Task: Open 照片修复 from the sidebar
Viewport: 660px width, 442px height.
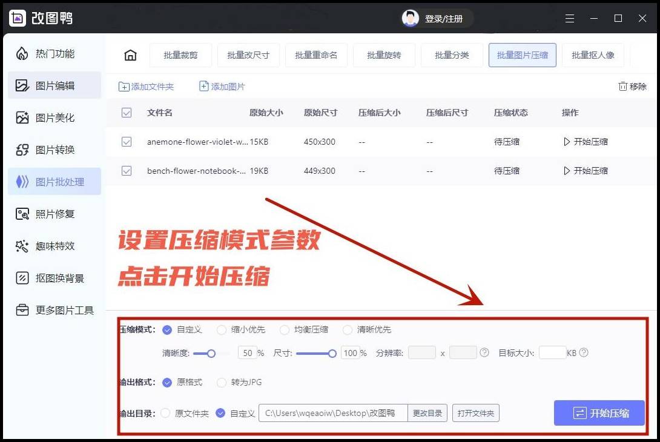Action: [x=54, y=214]
